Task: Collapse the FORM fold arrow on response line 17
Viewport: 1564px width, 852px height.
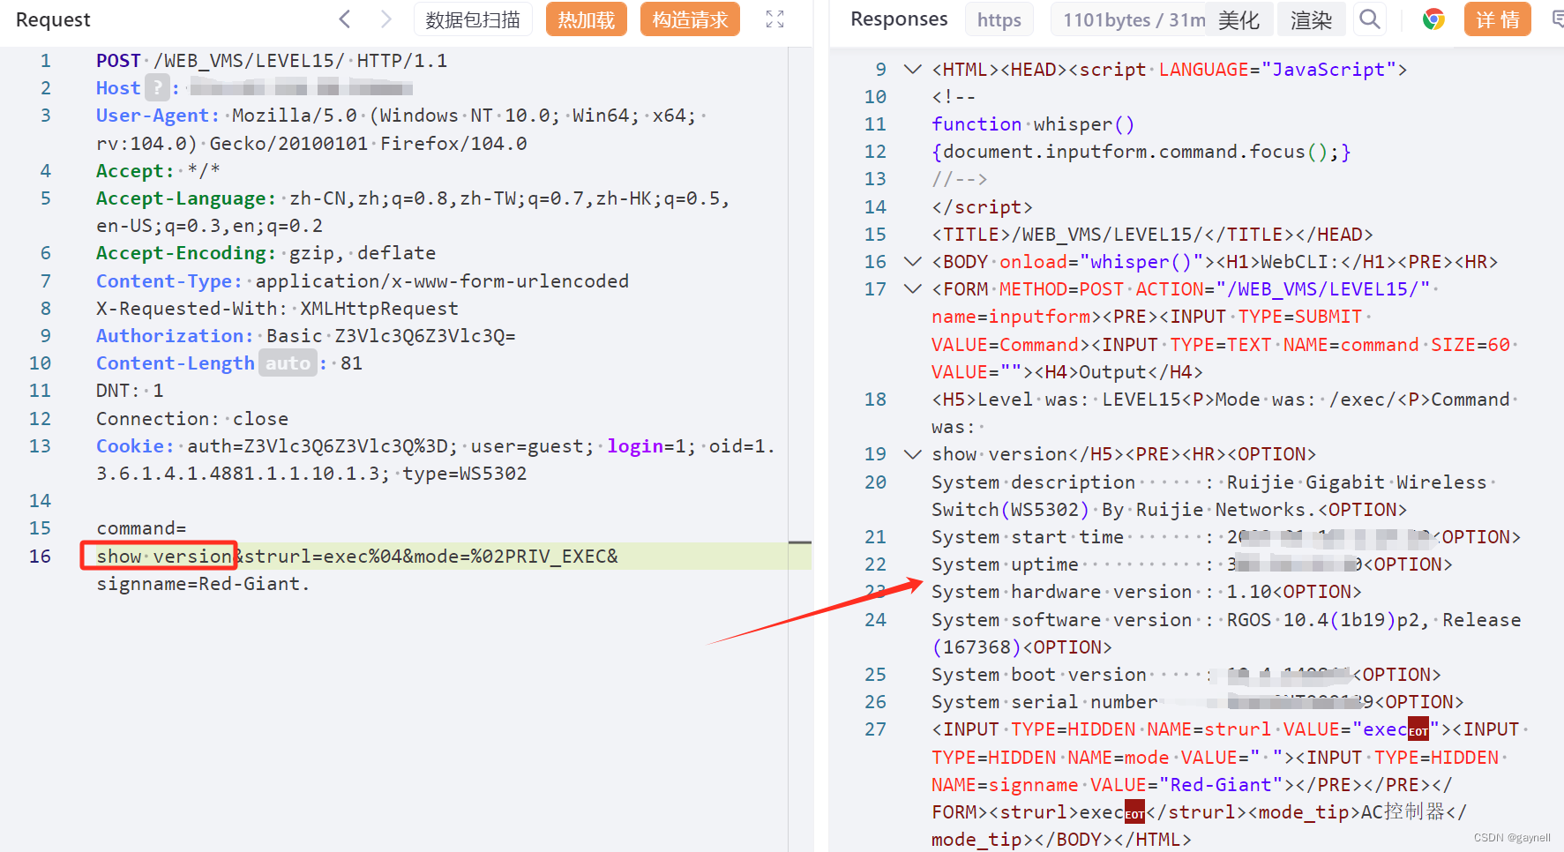Action: [913, 288]
